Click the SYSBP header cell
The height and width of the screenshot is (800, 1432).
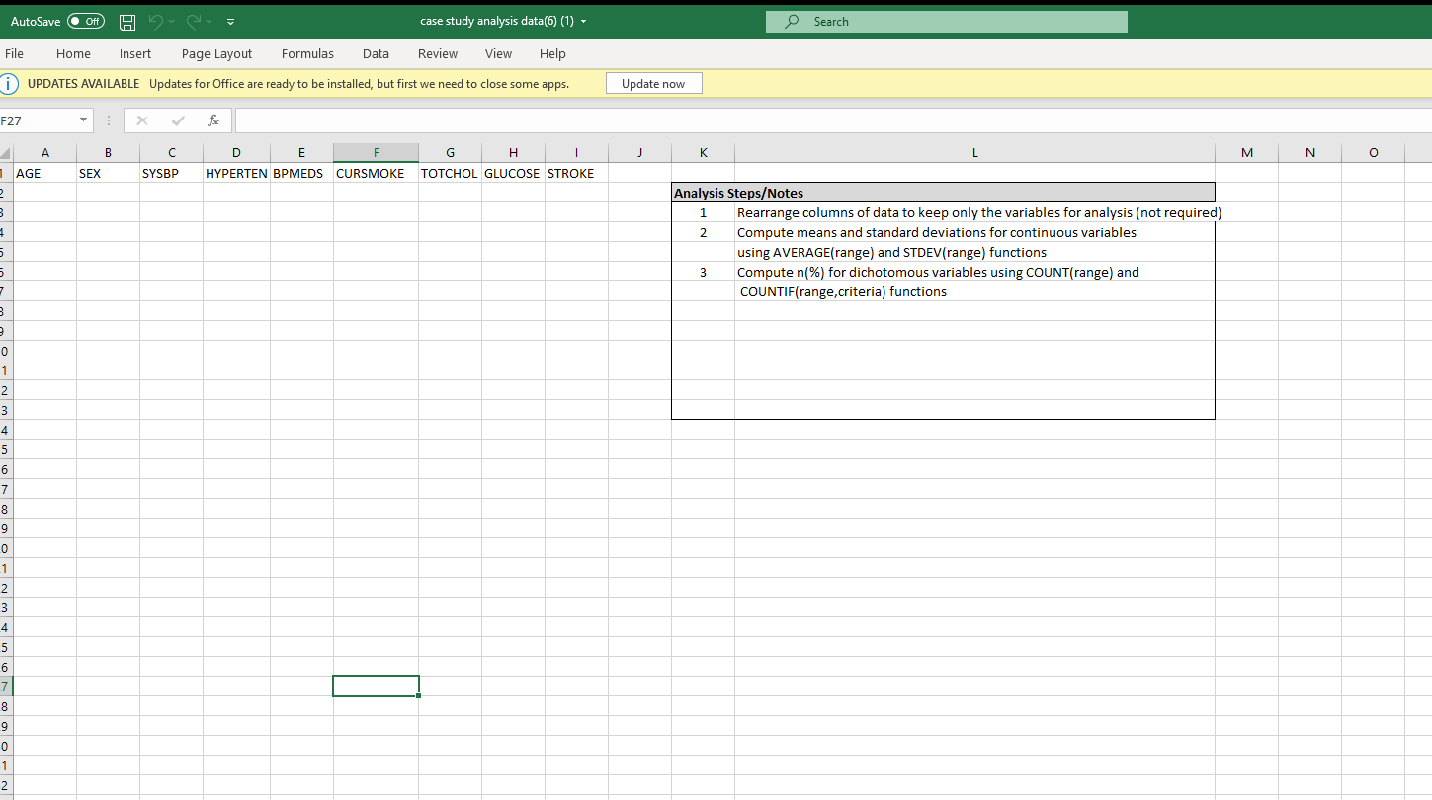[x=172, y=173]
